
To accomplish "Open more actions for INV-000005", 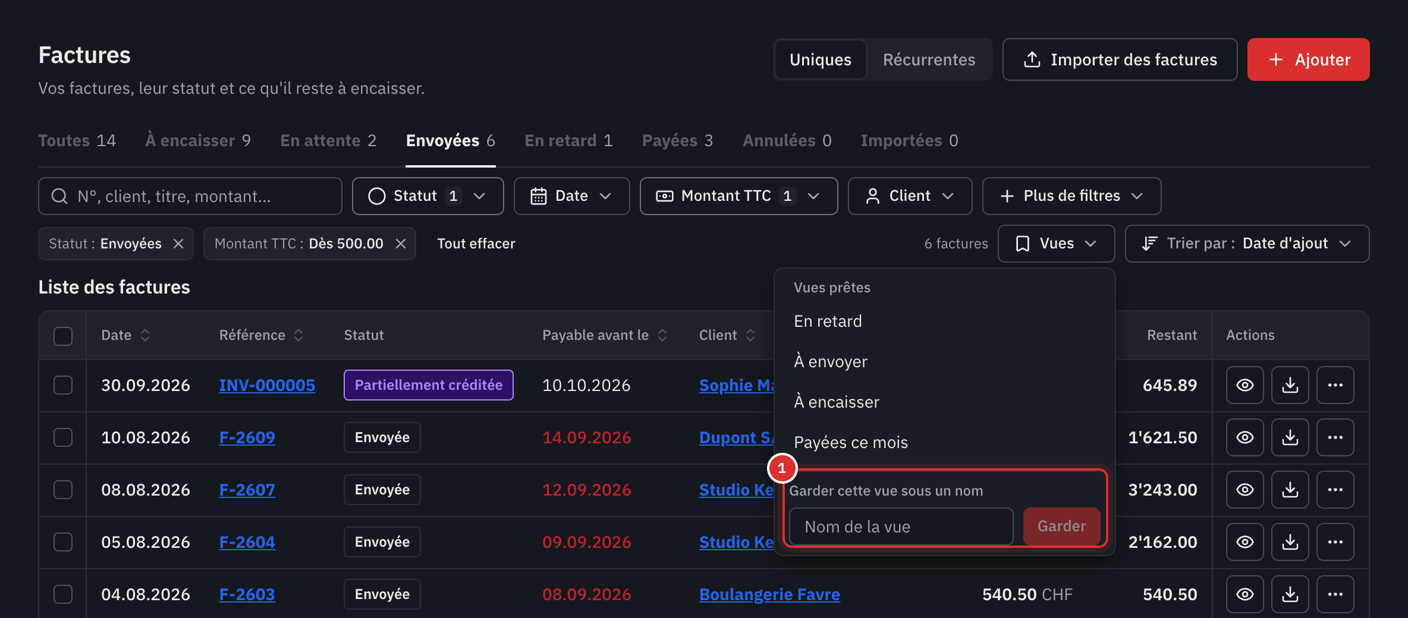I will coord(1335,385).
